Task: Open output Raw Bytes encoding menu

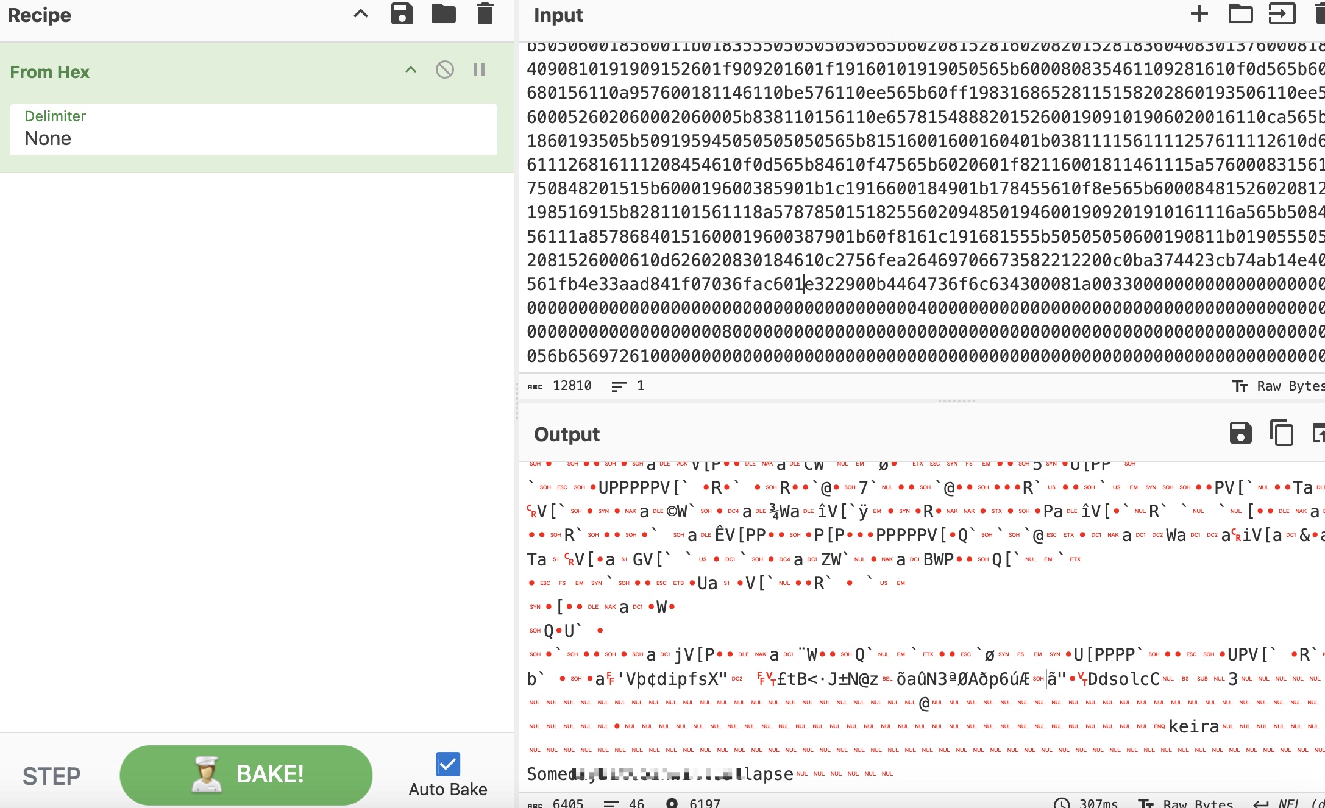Action: click(1188, 803)
